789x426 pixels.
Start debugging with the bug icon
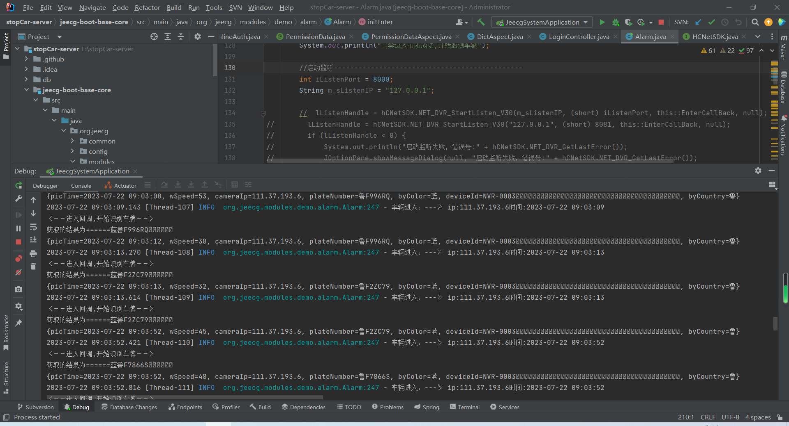tap(615, 22)
